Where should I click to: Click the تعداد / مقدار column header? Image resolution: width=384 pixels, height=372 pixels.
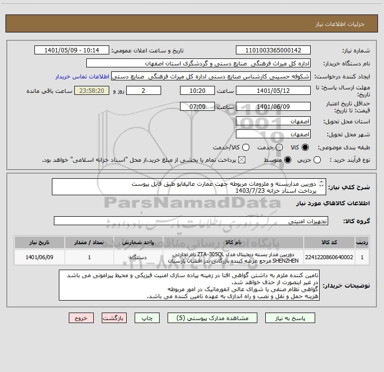pos(89,242)
